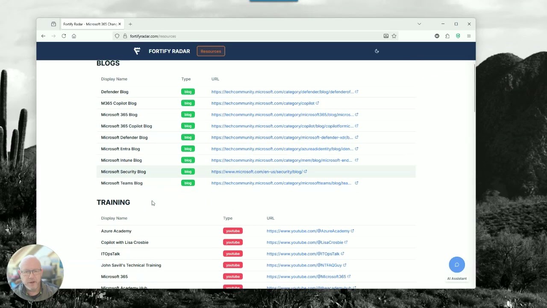The image size is (547, 308).
Task: Click youtube tag in Azure Academy row
Action: [x=232, y=231]
